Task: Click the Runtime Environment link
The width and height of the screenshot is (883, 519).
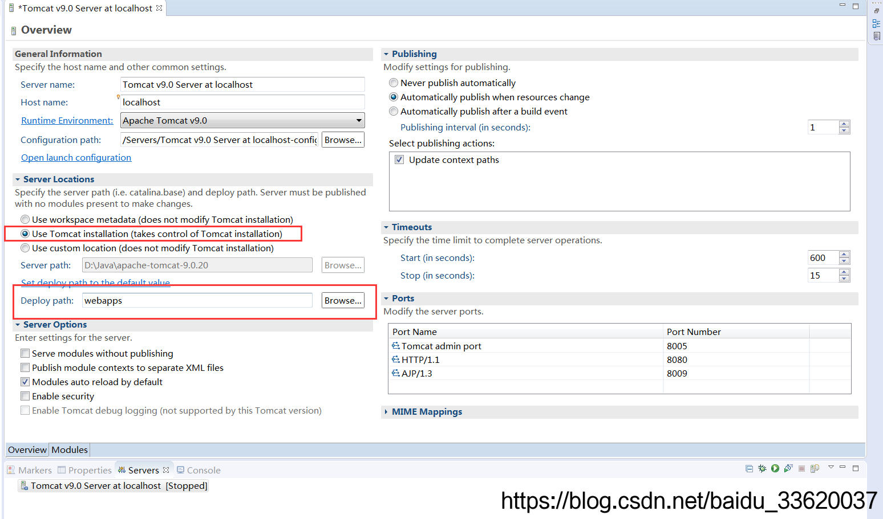Action: (67, 120)
